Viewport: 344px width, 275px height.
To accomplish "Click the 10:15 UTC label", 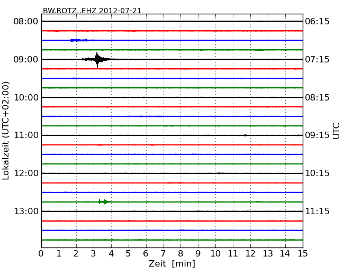I will 317,173.
